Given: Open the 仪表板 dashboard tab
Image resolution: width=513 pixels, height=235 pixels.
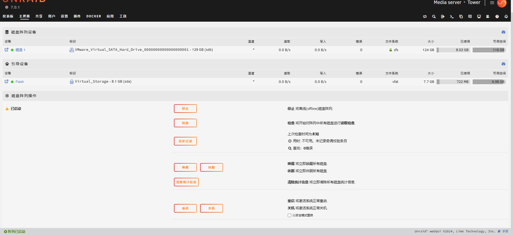Looking at the screenshot, I should (8, 16).
